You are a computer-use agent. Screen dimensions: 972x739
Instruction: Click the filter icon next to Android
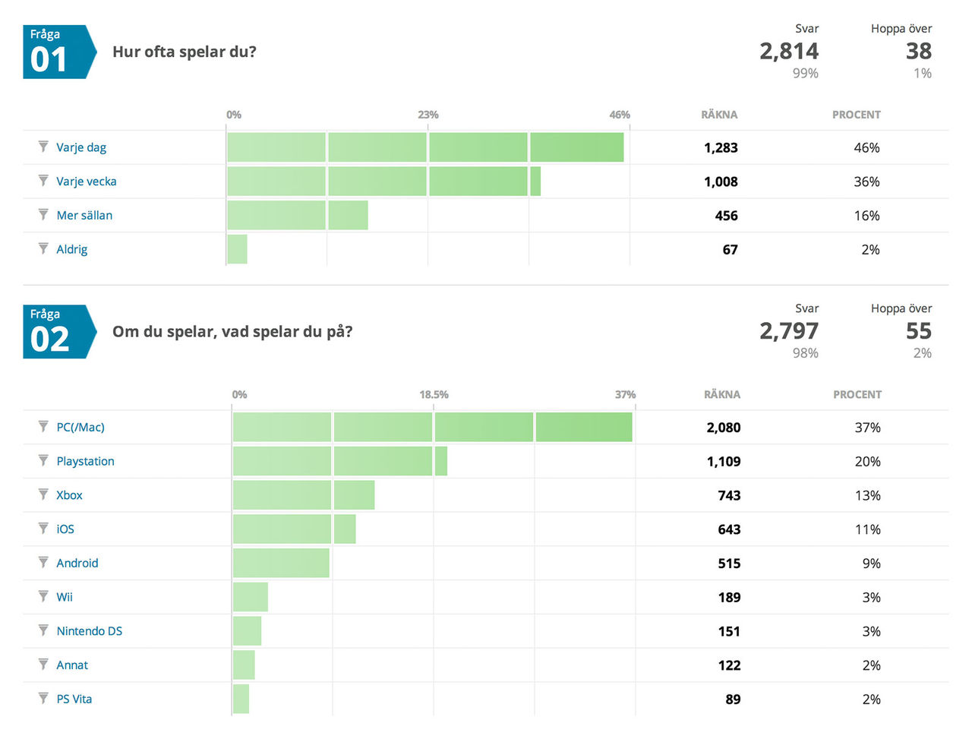point(43,562)
